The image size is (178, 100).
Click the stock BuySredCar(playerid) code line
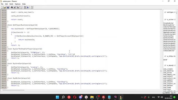pos(19,64)
